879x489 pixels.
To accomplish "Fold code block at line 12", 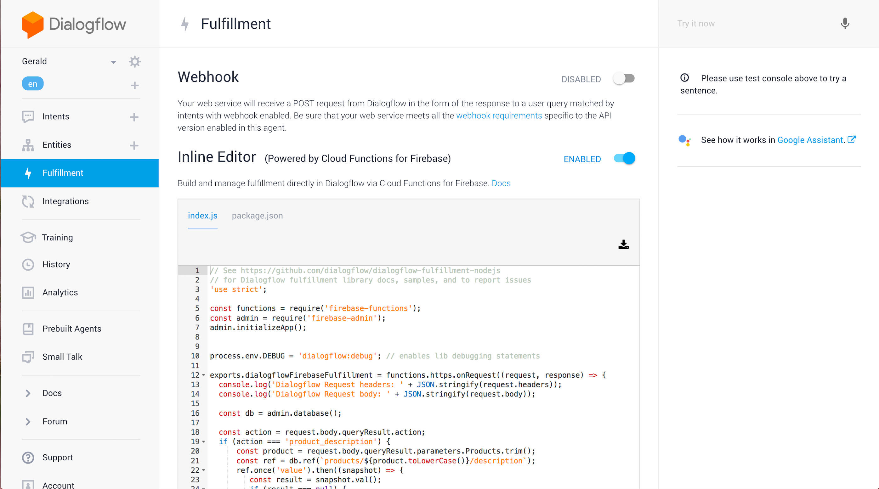I will point(204,375).
